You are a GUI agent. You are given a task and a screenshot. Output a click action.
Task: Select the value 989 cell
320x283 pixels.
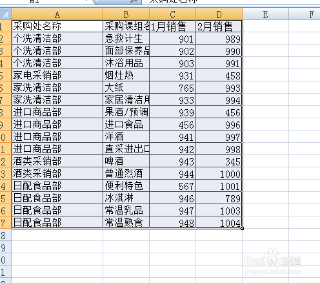tap(219, 39)
